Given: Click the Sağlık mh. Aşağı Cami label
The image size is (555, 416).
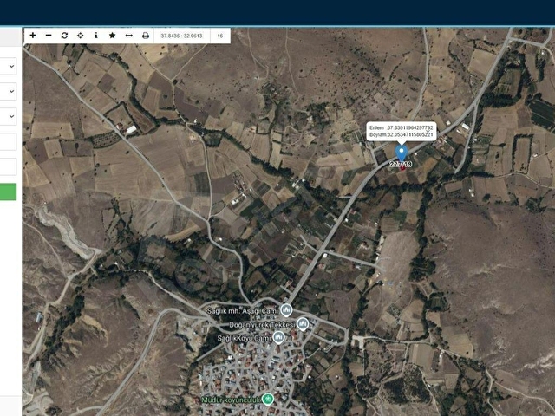Looking at the screenshot, I should point(243,311).
